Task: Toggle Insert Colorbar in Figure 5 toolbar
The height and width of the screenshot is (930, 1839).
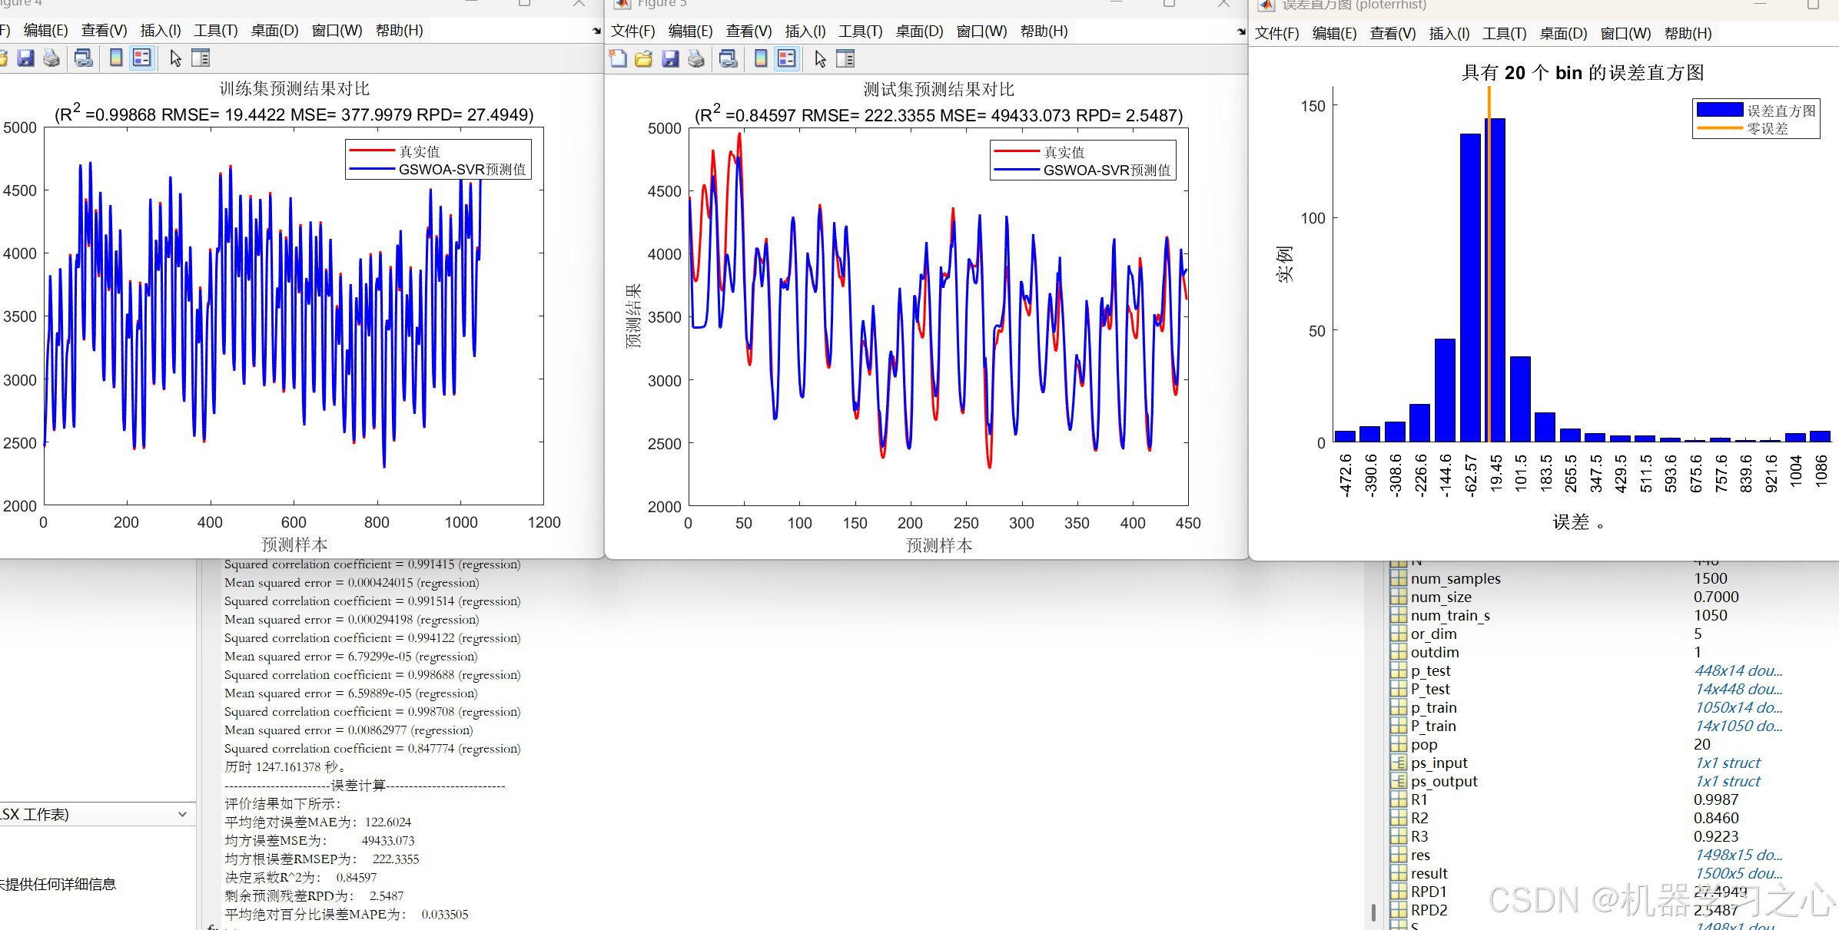Action: [x=760, y=59]
